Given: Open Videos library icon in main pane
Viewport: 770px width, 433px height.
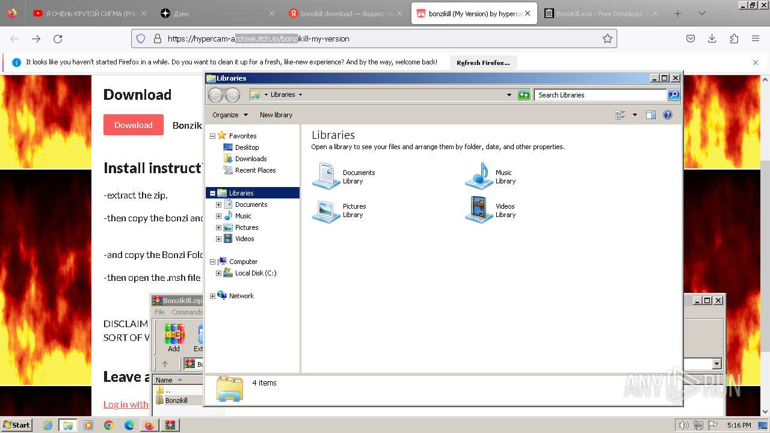Looking at the screenshot, I should [x=479, y=210].
